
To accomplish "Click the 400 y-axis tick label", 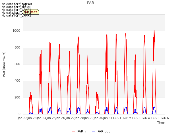I will coord(17,81).
